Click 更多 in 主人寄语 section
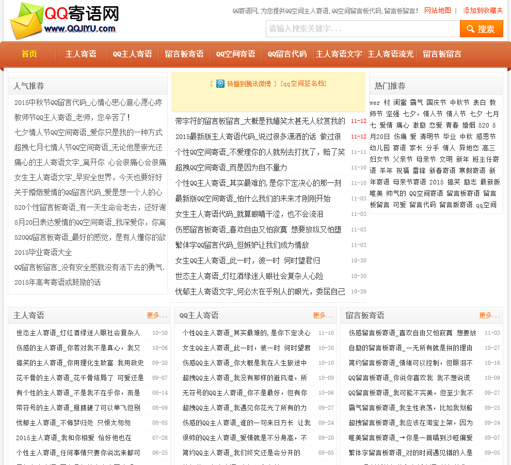 coord(157,315)
